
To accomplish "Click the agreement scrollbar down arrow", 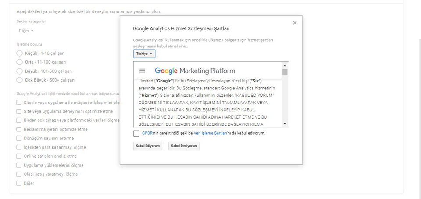I will pos(285,124).
